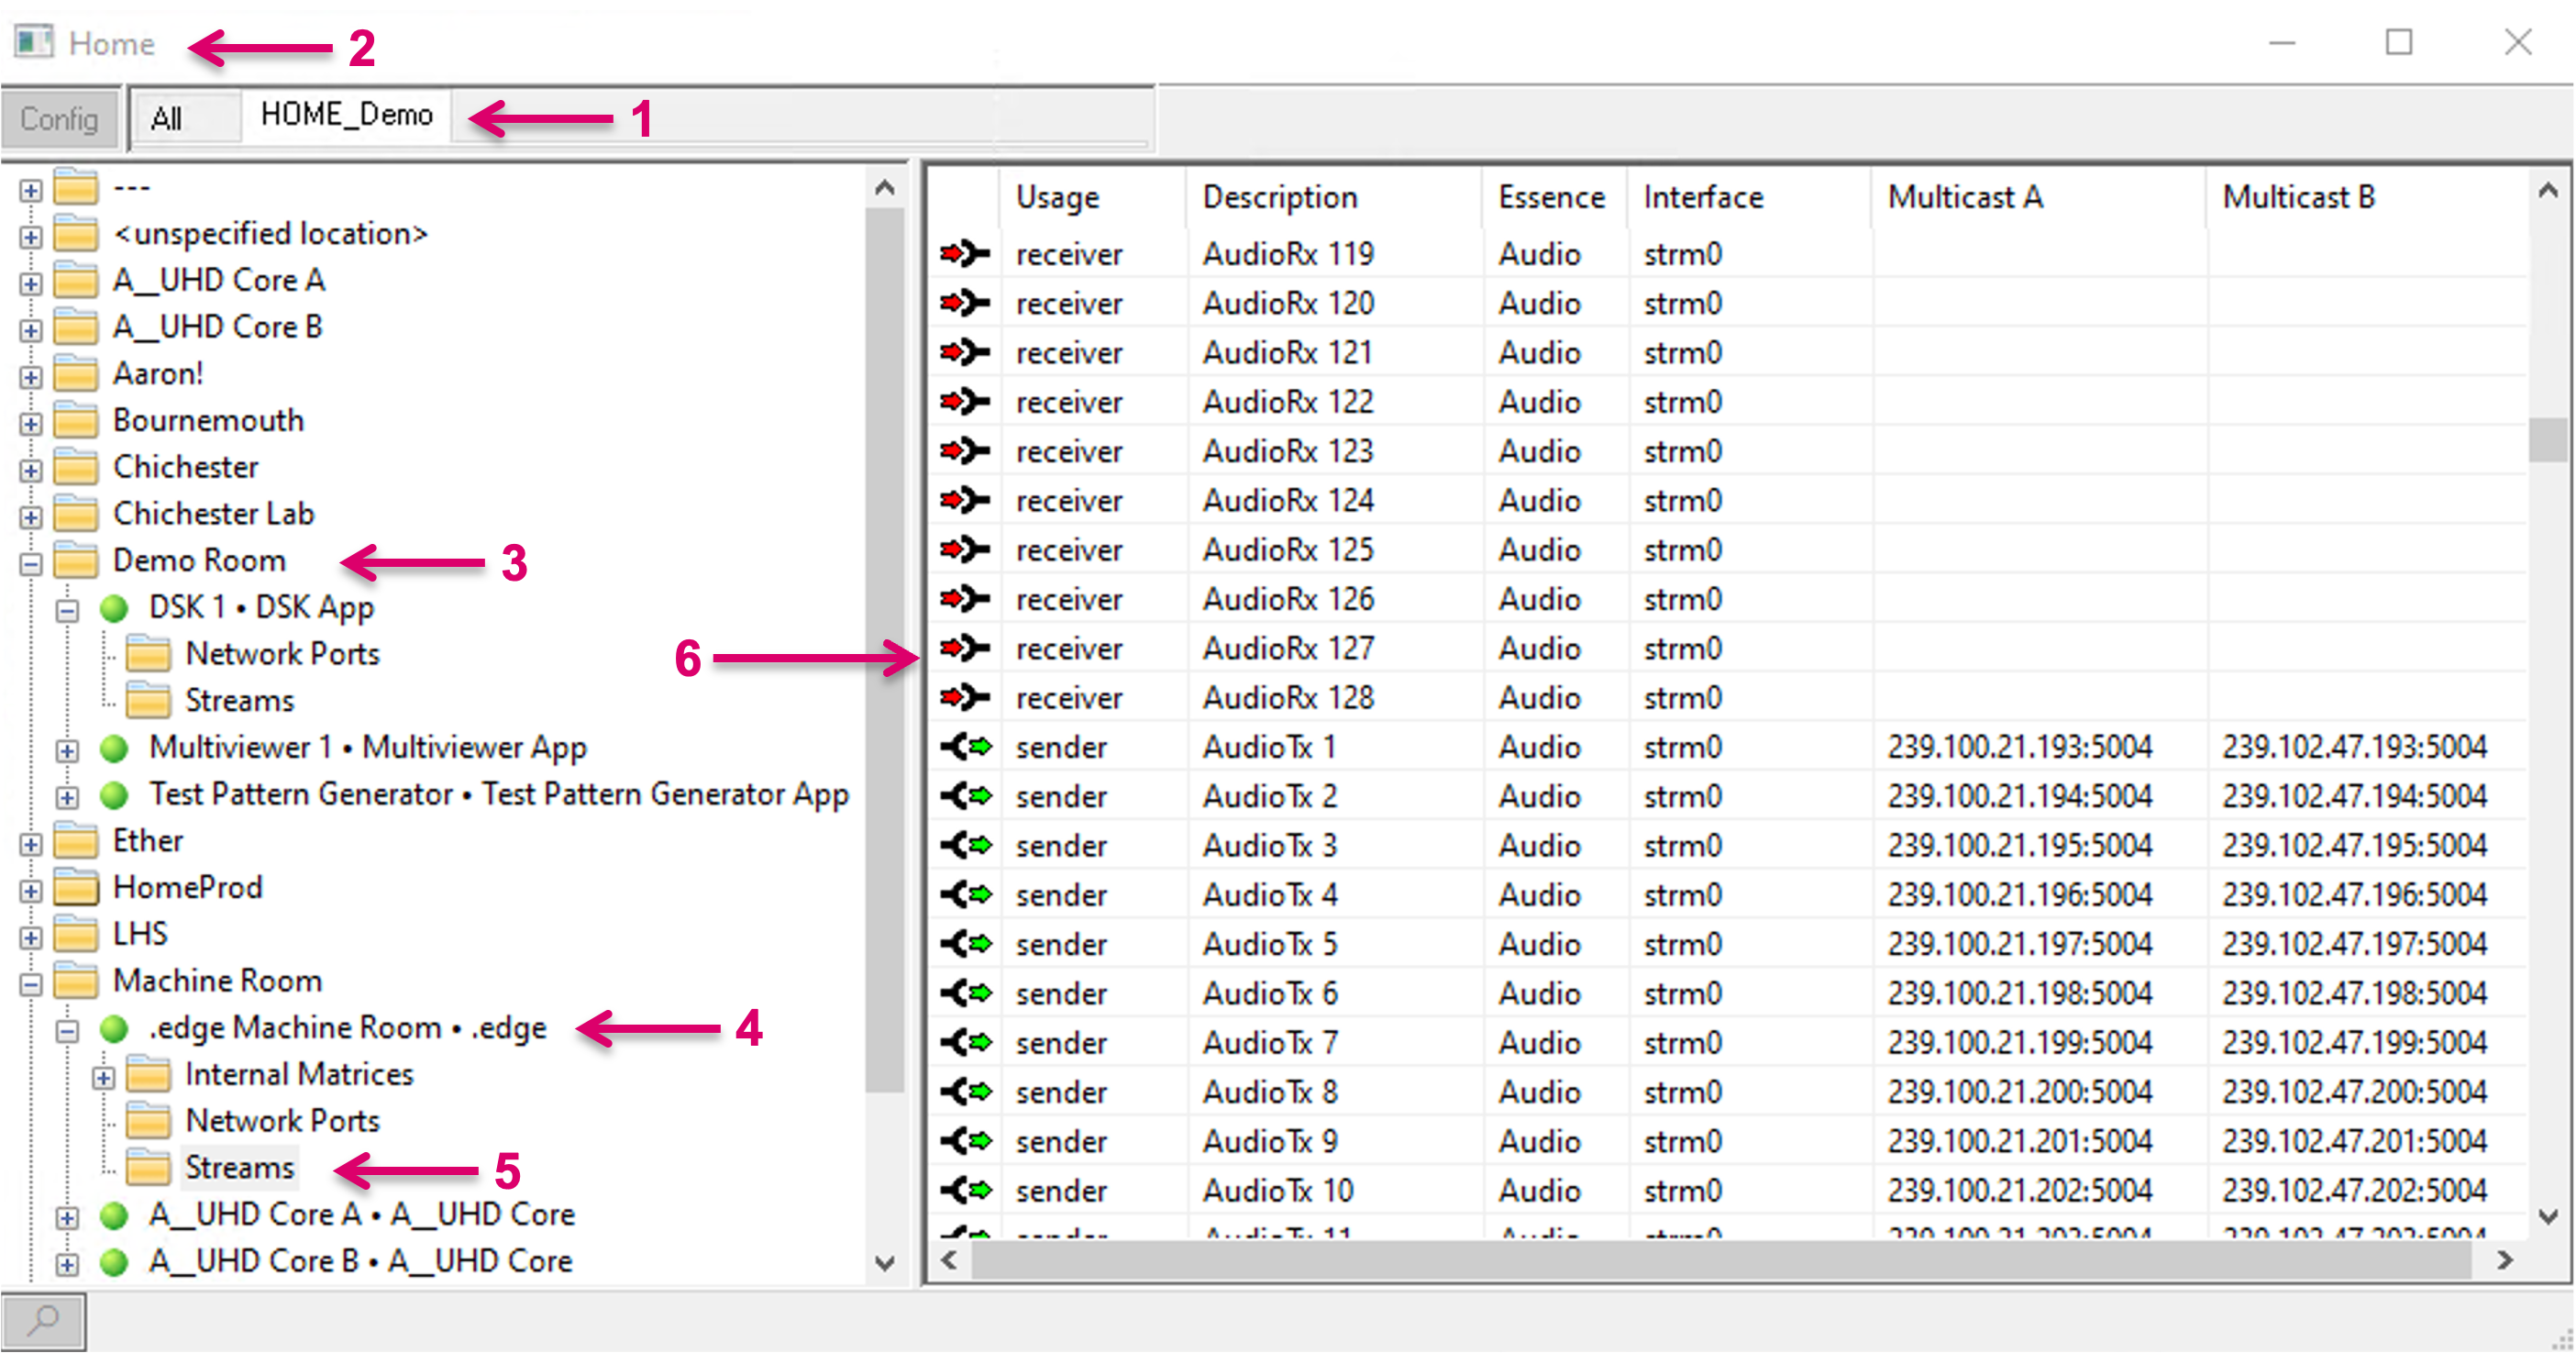
Task: Click the horizontal scrollbar in streams table
Action: (x=1720, y=1260)
